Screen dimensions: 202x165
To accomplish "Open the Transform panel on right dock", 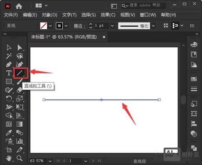I will 194,114.
